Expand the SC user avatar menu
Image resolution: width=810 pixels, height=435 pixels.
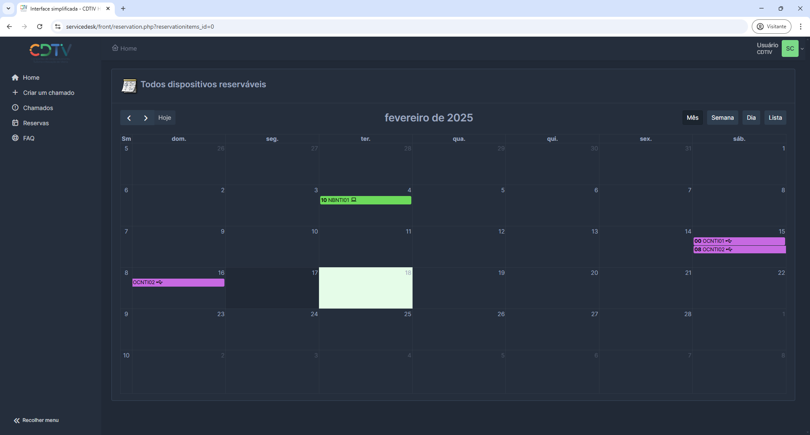(790, 48)
